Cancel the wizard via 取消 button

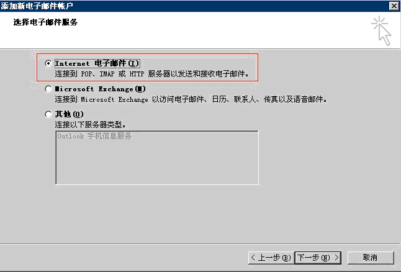coord(371,258)
